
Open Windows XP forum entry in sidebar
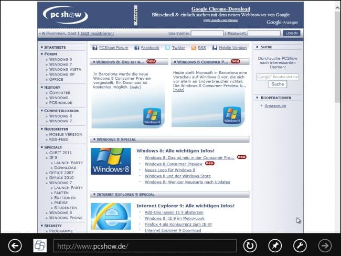tap(62, 74)
